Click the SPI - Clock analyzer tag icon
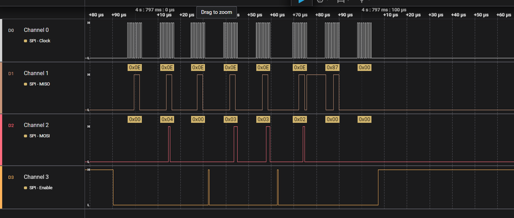This screenshot has height=218, width=514. (x=25, y=41)
